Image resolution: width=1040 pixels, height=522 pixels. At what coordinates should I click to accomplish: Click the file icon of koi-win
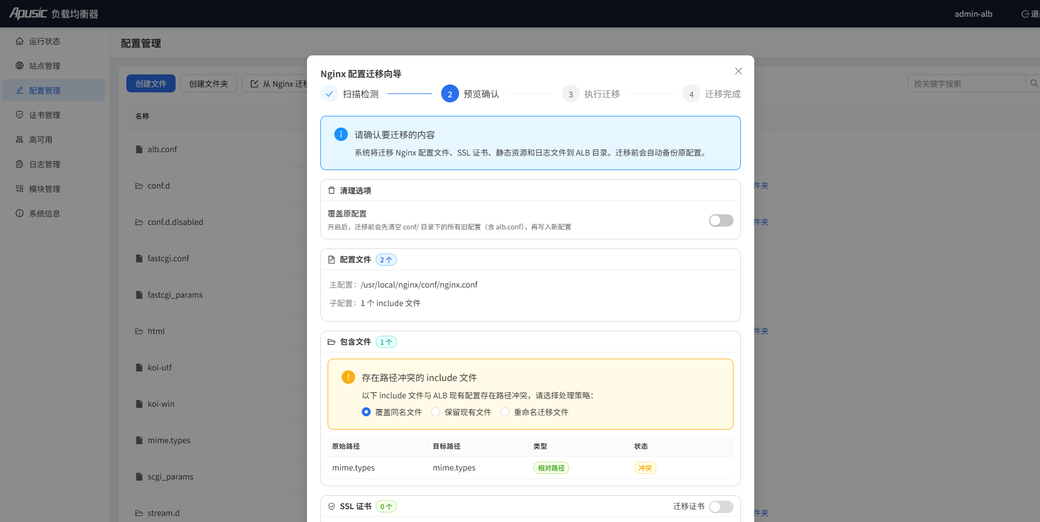[139, 404]
